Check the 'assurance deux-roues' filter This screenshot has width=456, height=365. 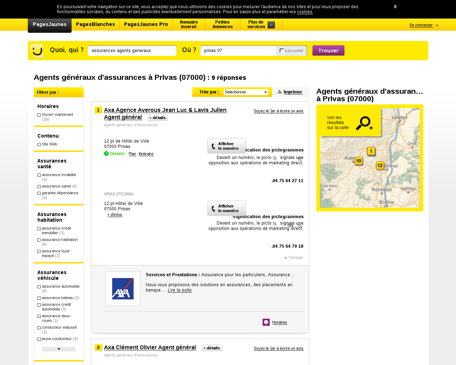[39, 316]
